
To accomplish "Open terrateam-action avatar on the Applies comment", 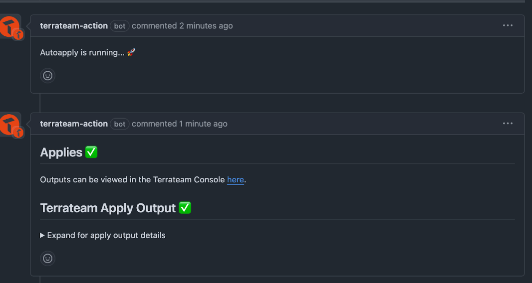I will tap(10, 125).
